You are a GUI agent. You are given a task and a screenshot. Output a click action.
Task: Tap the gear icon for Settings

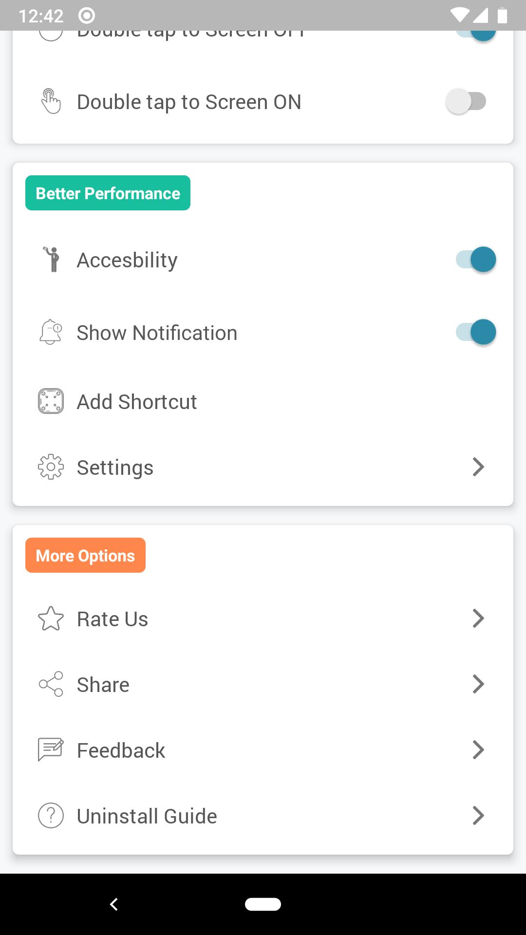coord(51,467)
